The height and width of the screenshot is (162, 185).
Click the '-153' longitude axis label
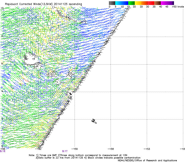147,149
